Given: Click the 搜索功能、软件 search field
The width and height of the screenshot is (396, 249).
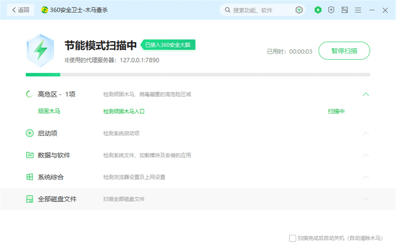Looking at the screenshot, I should (257, 10).
